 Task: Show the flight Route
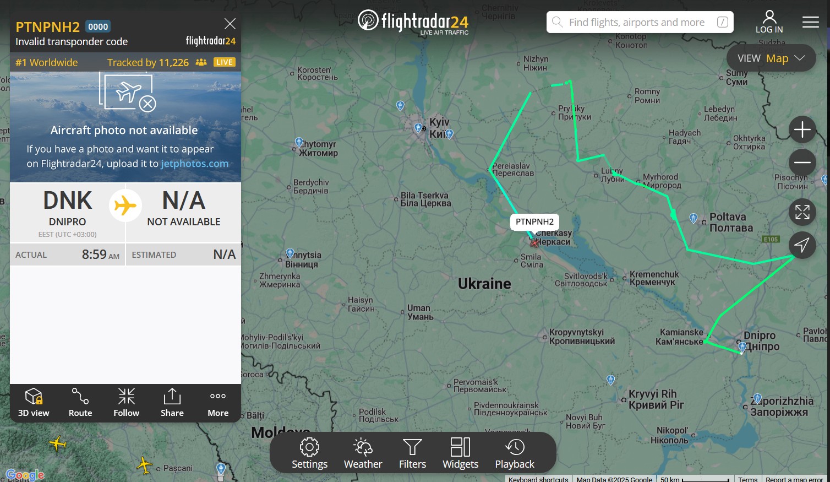[80, 403]
